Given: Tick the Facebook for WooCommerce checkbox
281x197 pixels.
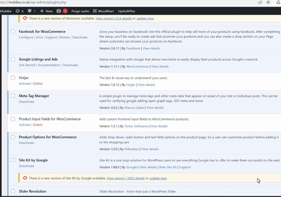Looking at the screenshot, I should [13, 31].
